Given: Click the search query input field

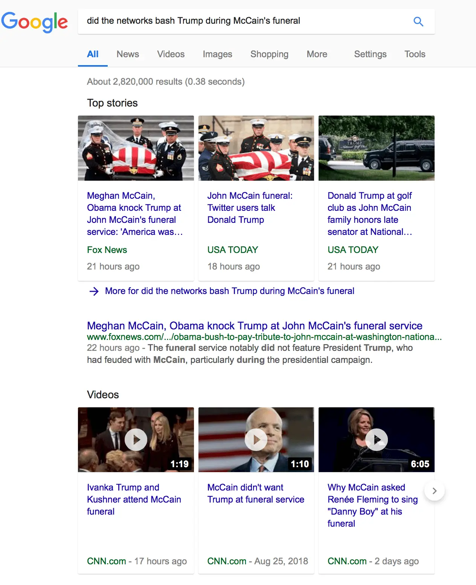Looking at the screenshot, I should 226,21.
